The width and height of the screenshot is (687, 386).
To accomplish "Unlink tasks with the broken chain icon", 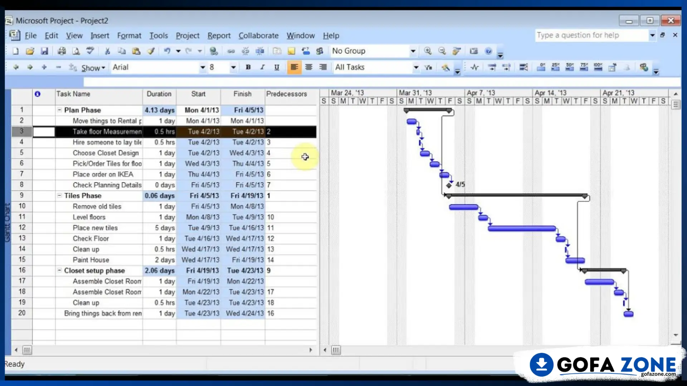I will (245, 51).
